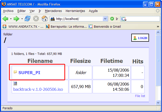Open the SUPER_PI folder link
The height and width of the screenshot is (112, 162).
(x=29, y=73)
